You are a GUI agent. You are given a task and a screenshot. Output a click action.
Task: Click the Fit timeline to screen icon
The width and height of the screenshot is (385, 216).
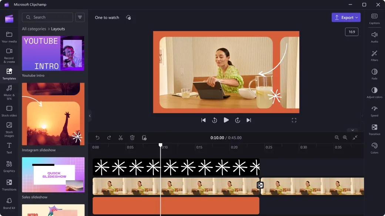point(355,137)
